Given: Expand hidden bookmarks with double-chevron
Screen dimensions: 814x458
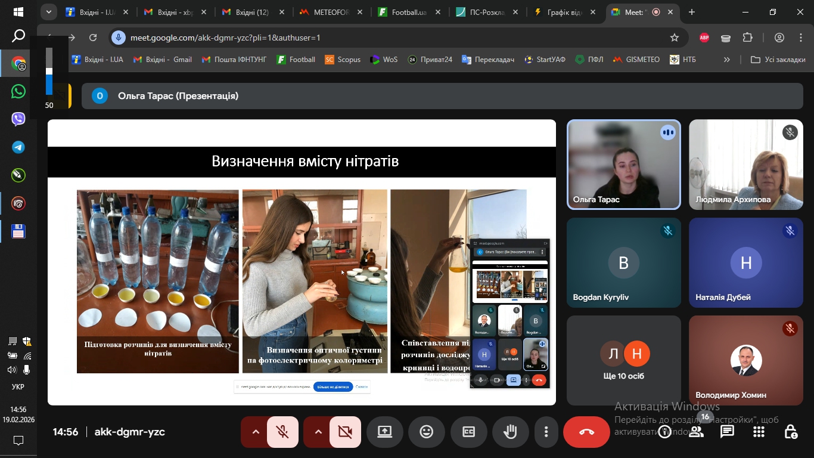Looking at the screenshot, I should point(726,59).
